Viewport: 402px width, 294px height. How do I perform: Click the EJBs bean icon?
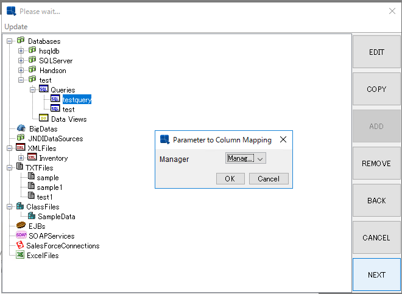click(x=21, y=226)
